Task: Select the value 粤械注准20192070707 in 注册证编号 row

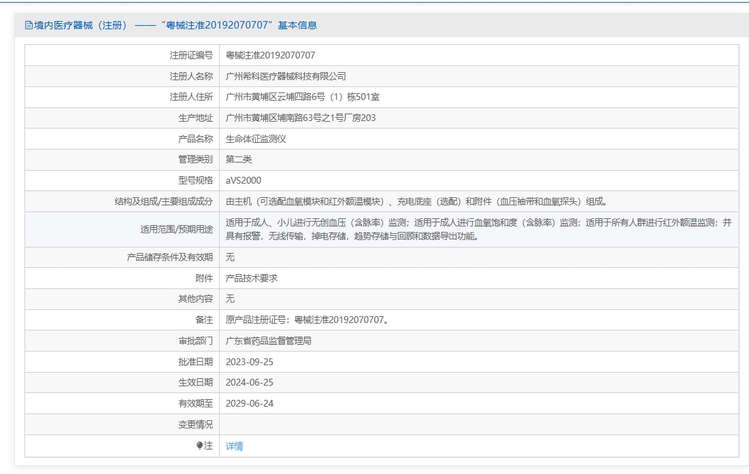Action: click(270, 55)
